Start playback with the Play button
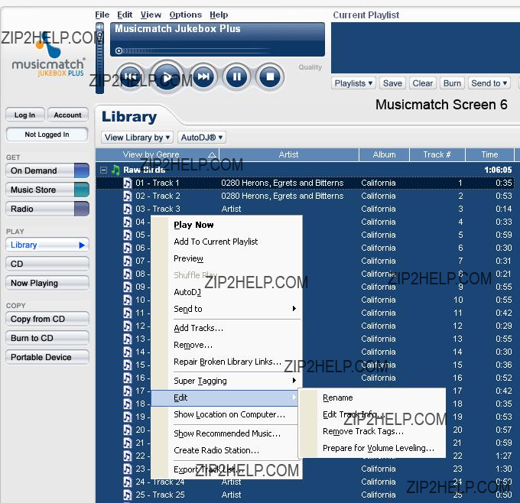 (x=167, y=77)
